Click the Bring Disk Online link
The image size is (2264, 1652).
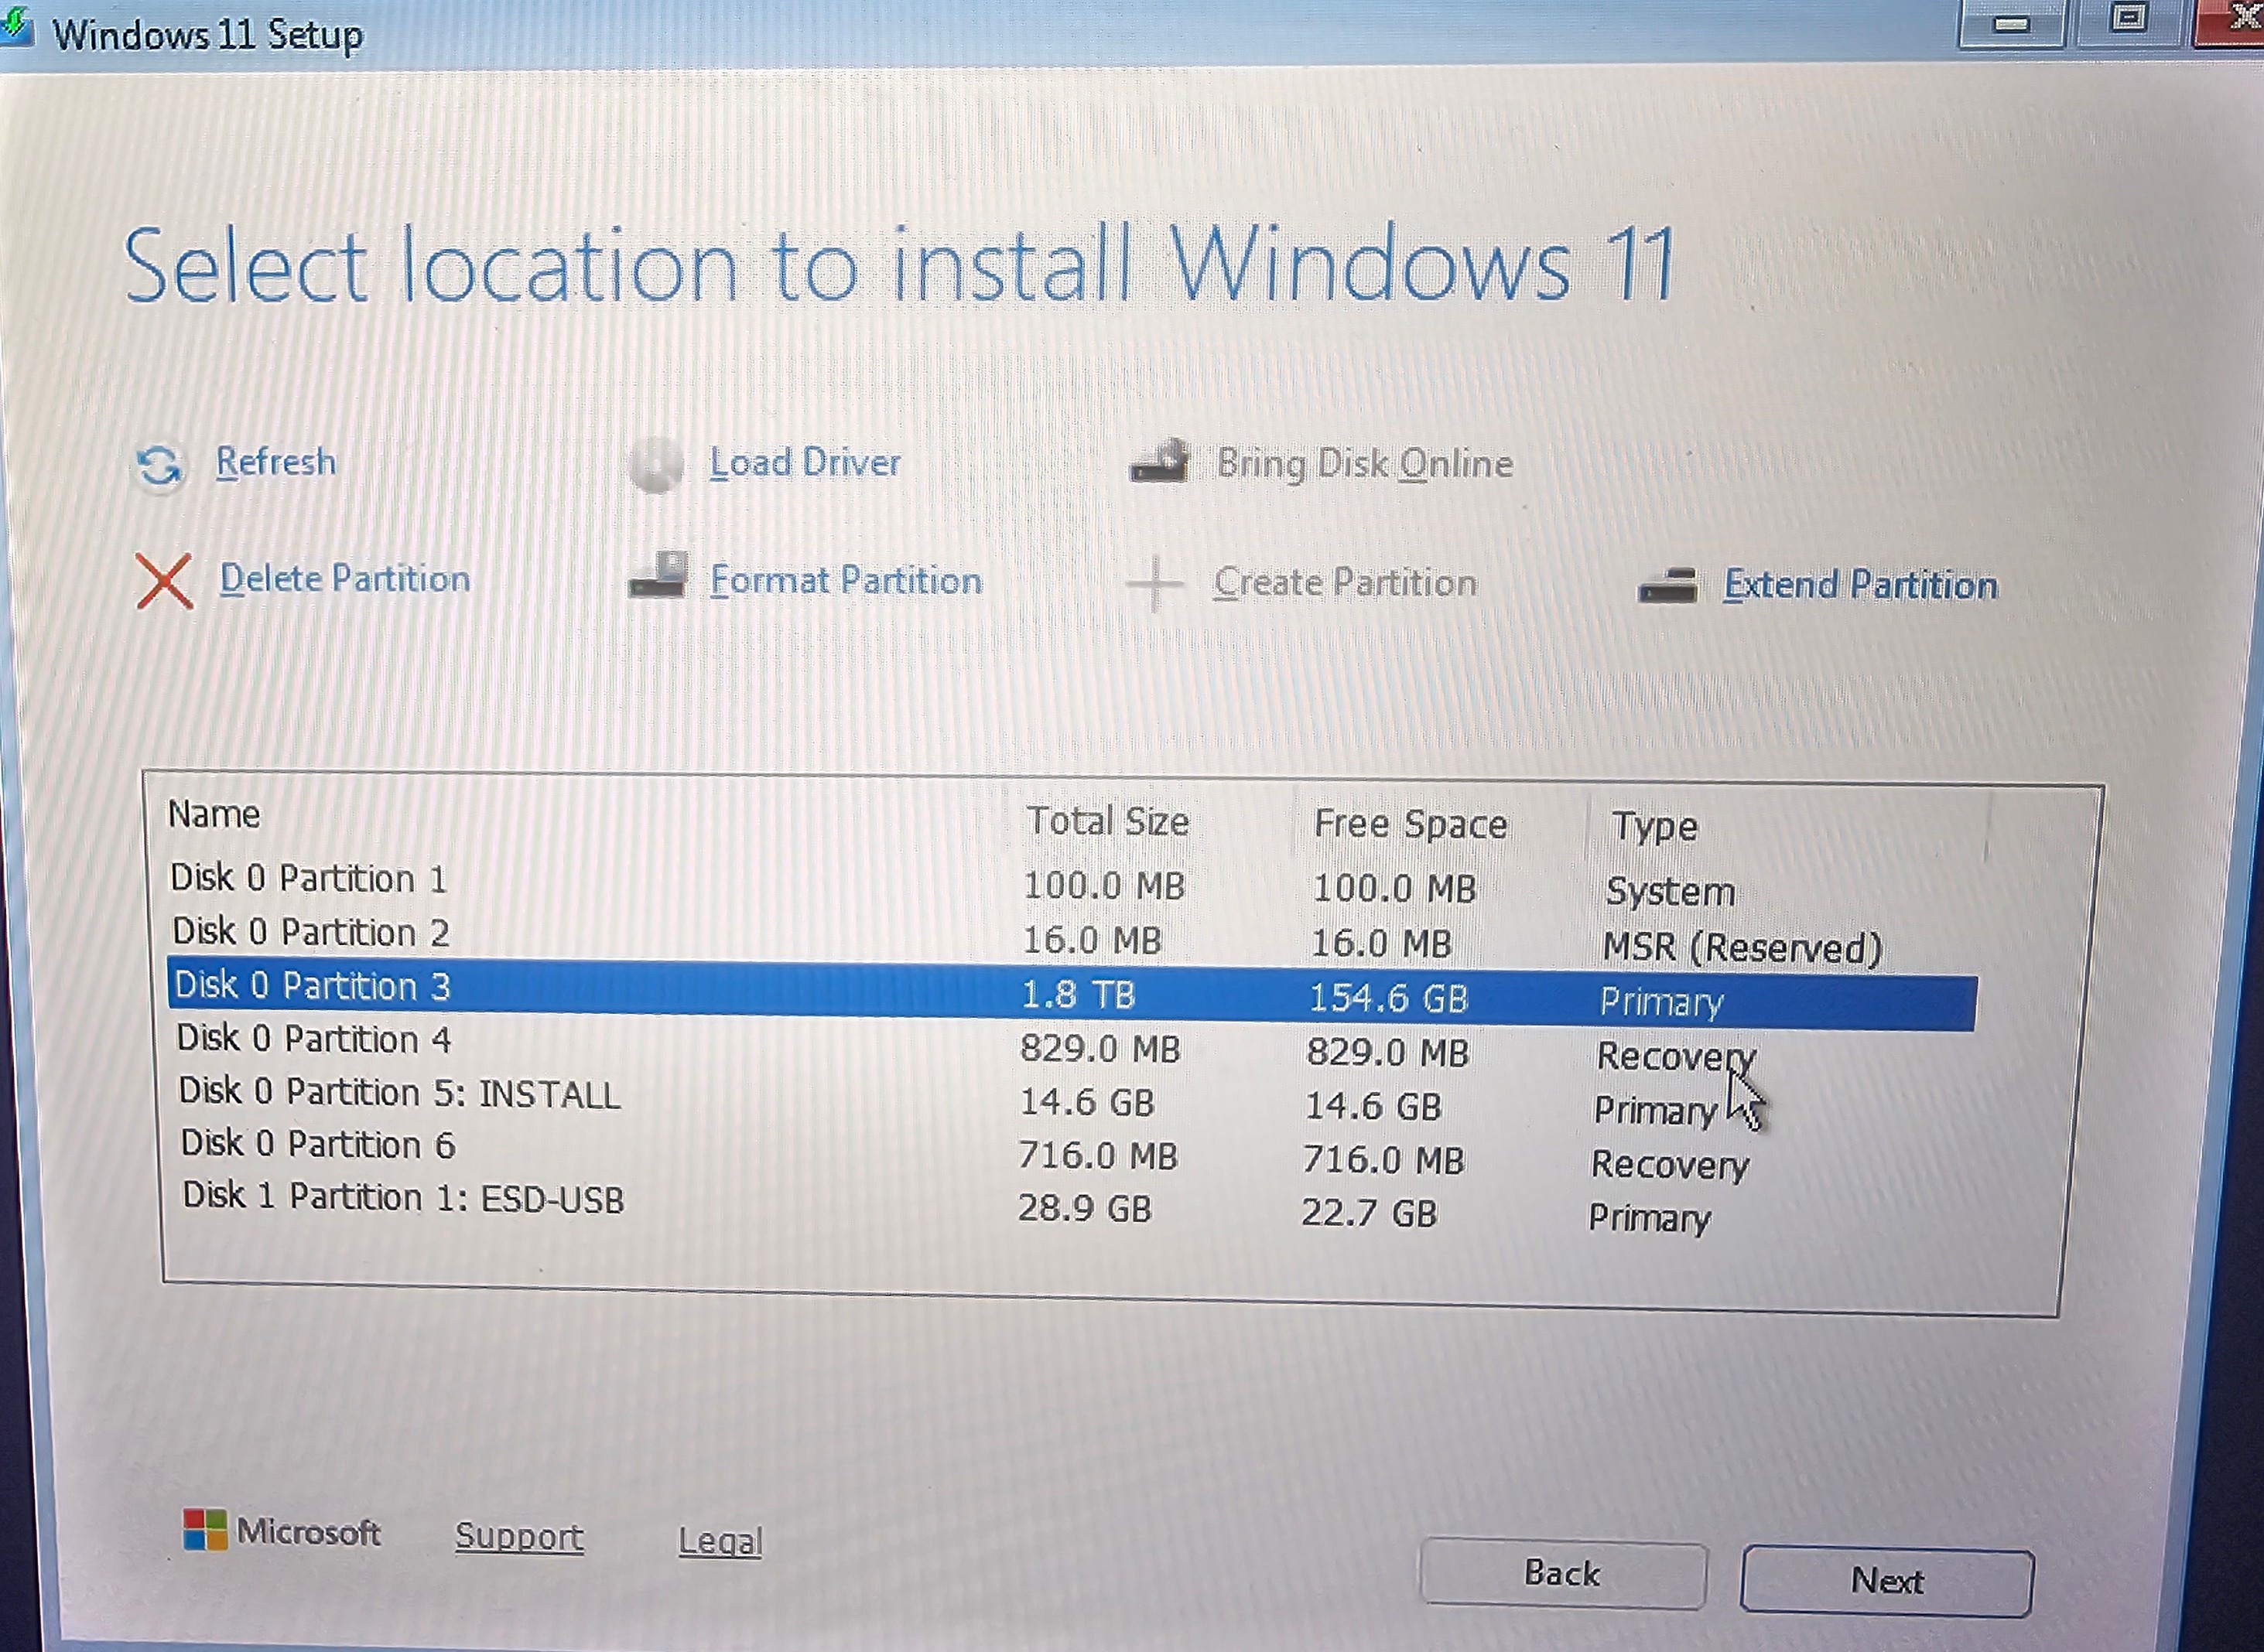[x=1365, y=464]
